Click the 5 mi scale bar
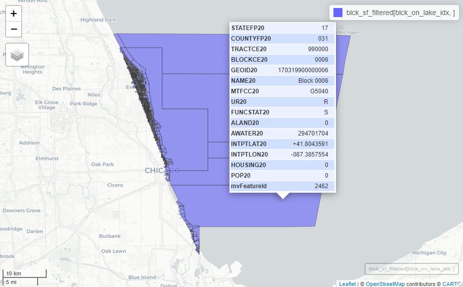Viewport: 463px width, 287px height. tap(21, 282)
